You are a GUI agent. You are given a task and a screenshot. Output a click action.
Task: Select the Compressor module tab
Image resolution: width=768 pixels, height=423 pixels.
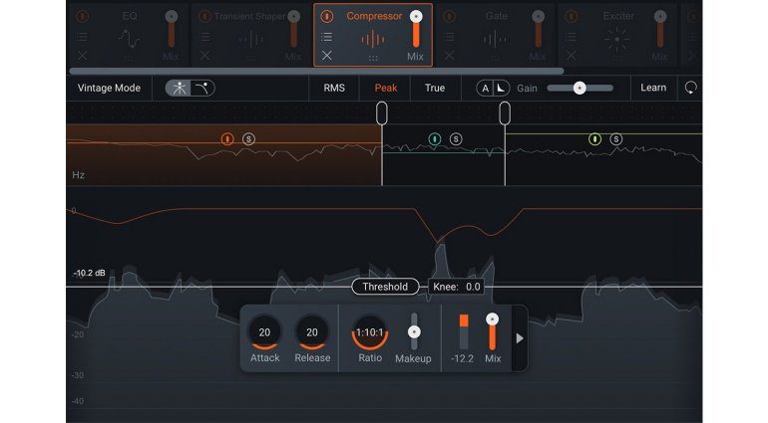[x=374, y=17]
